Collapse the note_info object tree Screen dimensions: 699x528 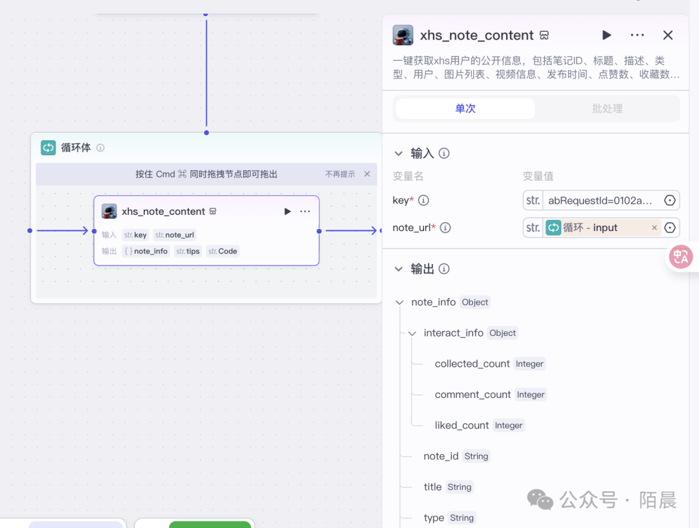(x=400, y=302)
